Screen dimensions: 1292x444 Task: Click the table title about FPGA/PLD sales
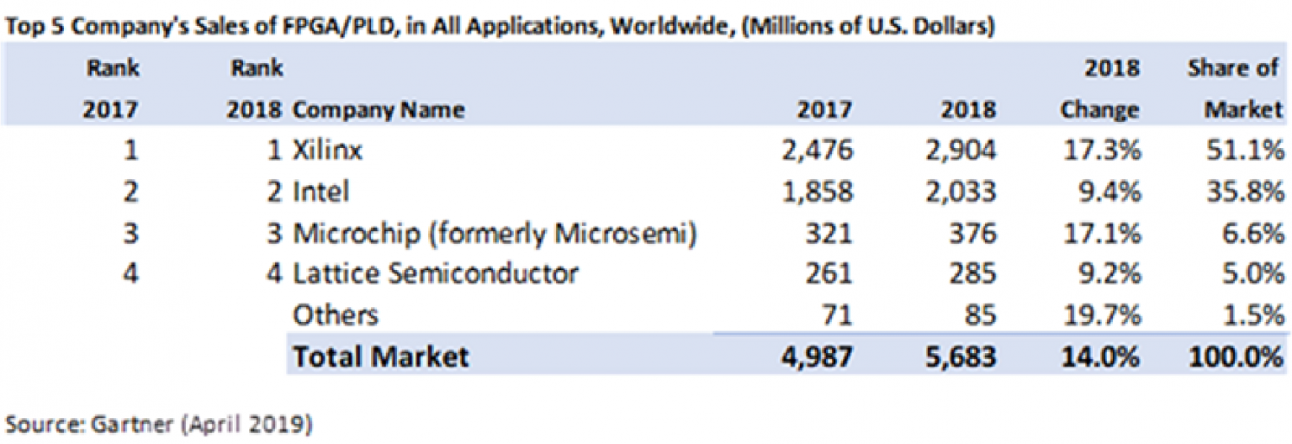click(x=500, y=26)
